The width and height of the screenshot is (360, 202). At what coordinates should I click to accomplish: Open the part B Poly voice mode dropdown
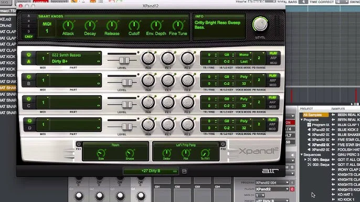pyautogui.click(x=245, y=77)
